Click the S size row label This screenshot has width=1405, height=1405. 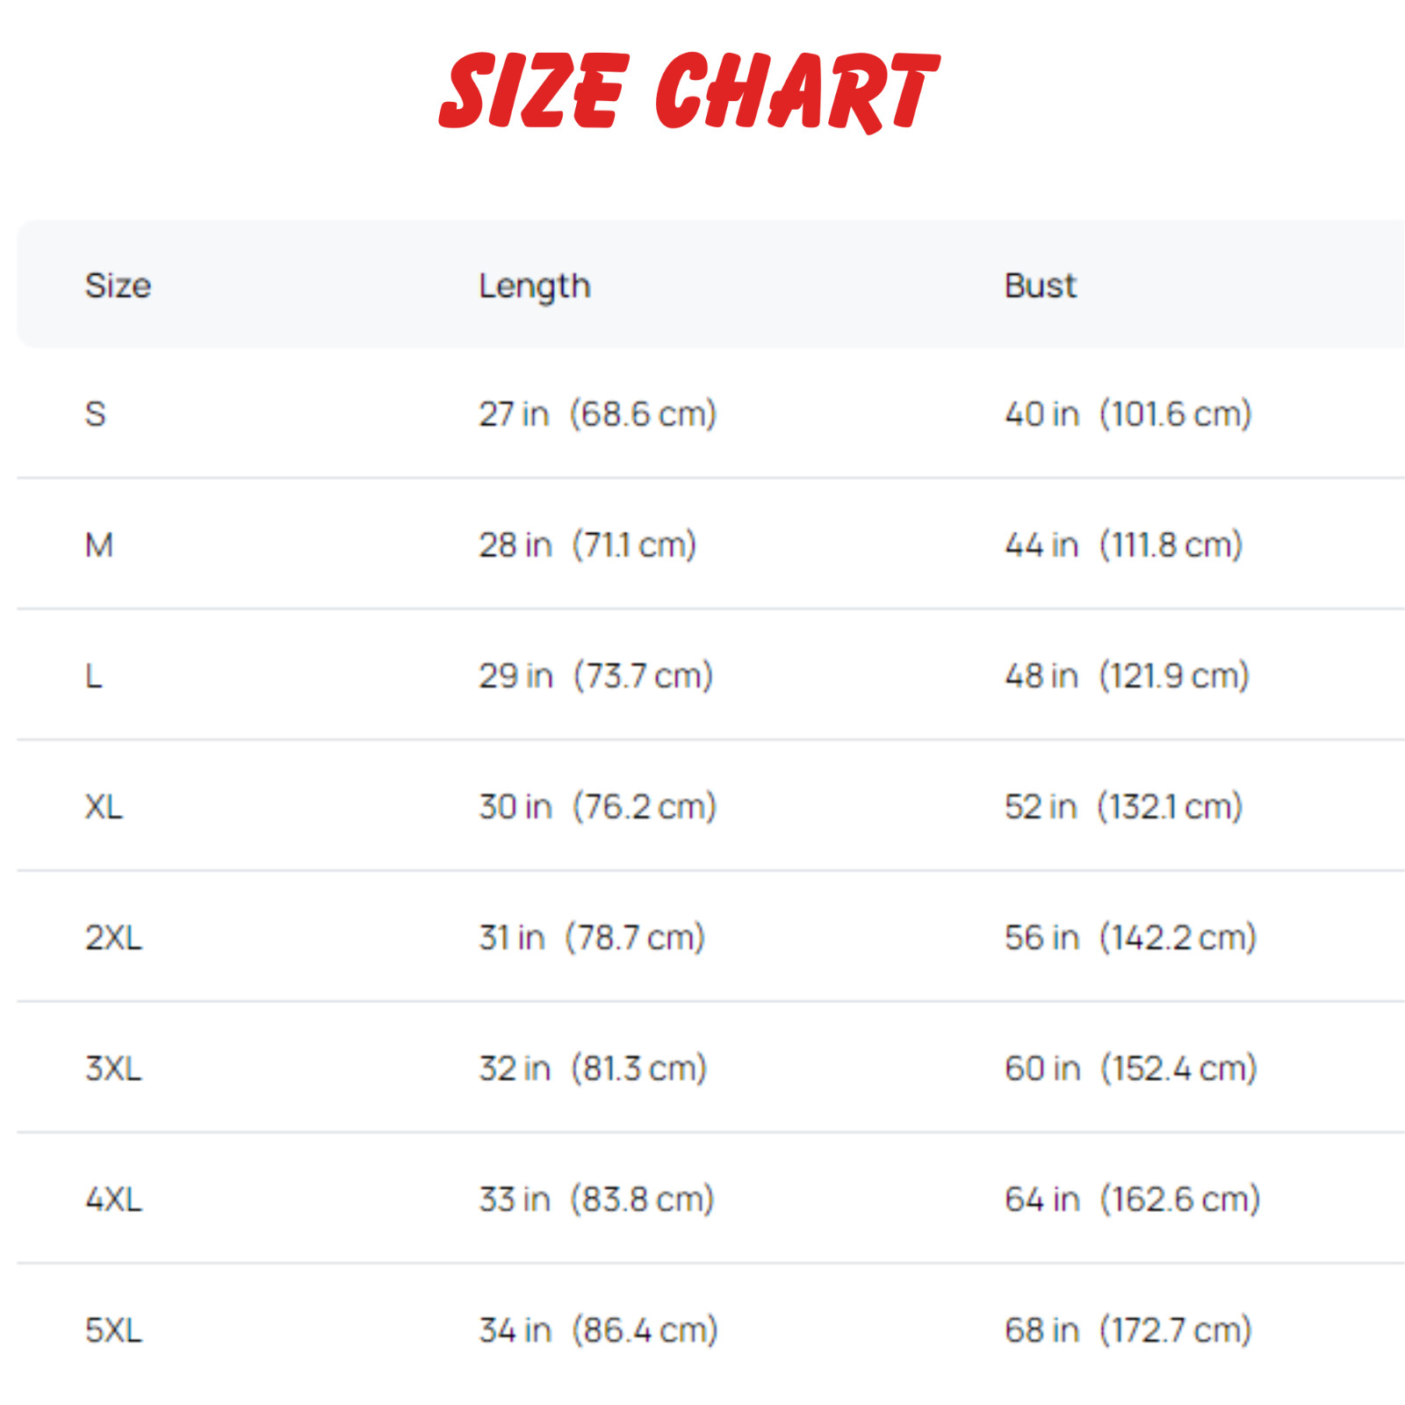[96, 414]
